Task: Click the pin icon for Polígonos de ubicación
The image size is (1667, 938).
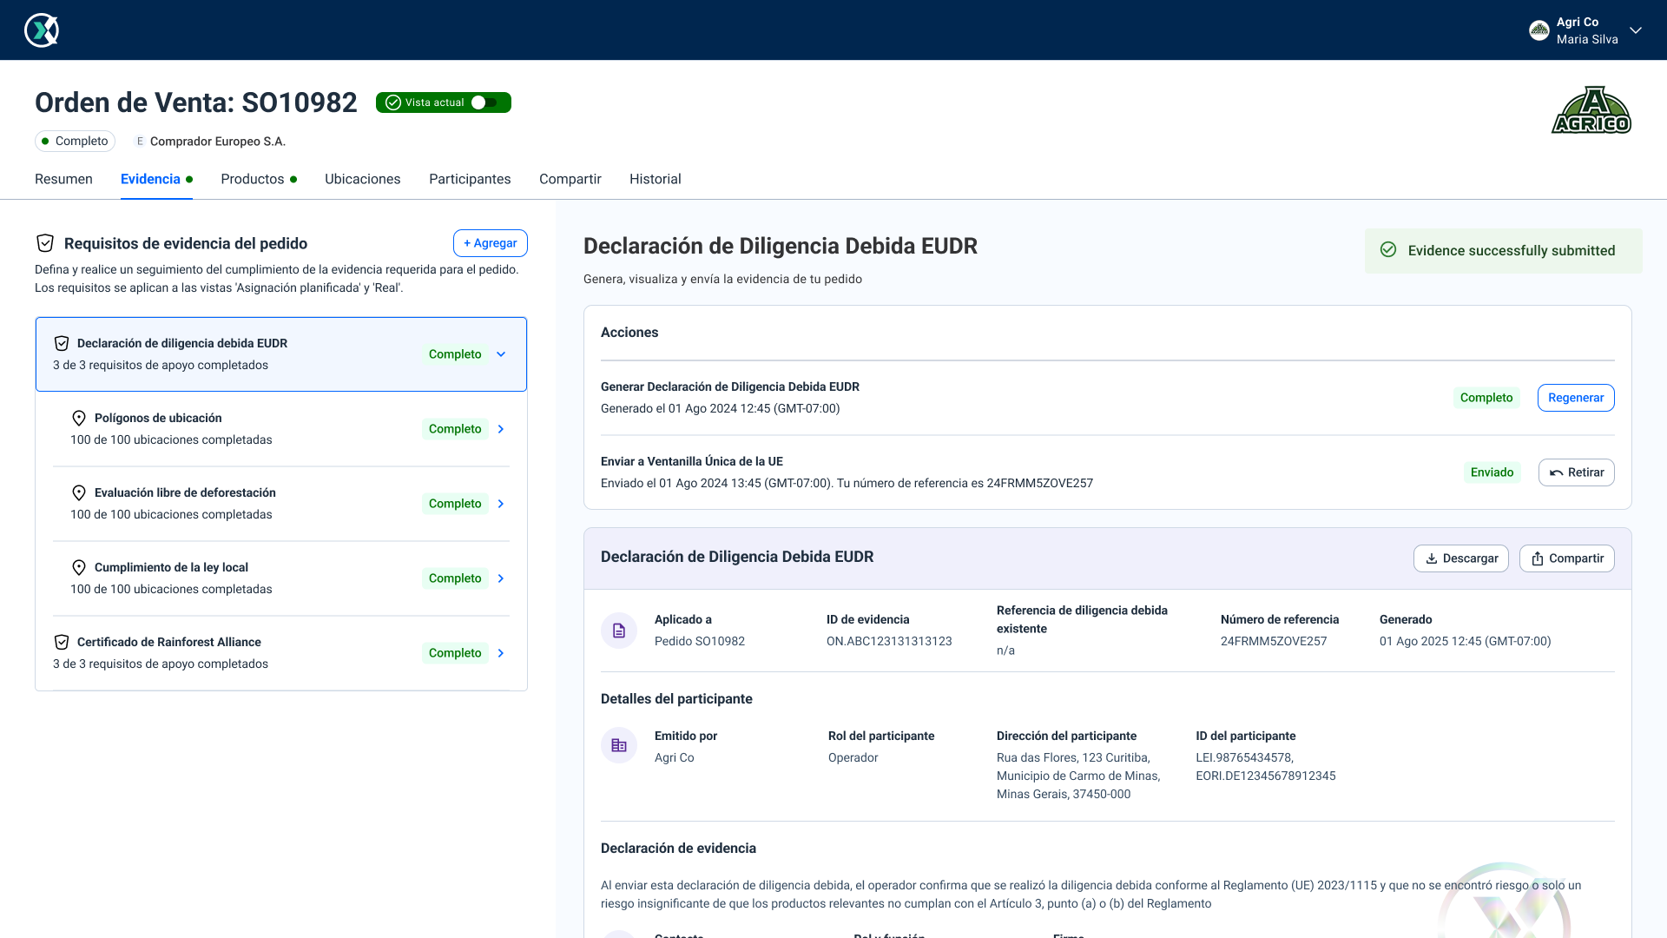Action: coord(79,418)
